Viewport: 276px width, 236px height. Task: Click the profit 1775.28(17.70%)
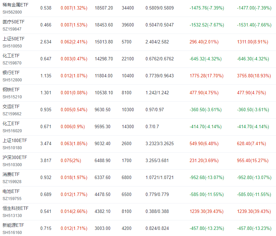click(x=206, y=76)
